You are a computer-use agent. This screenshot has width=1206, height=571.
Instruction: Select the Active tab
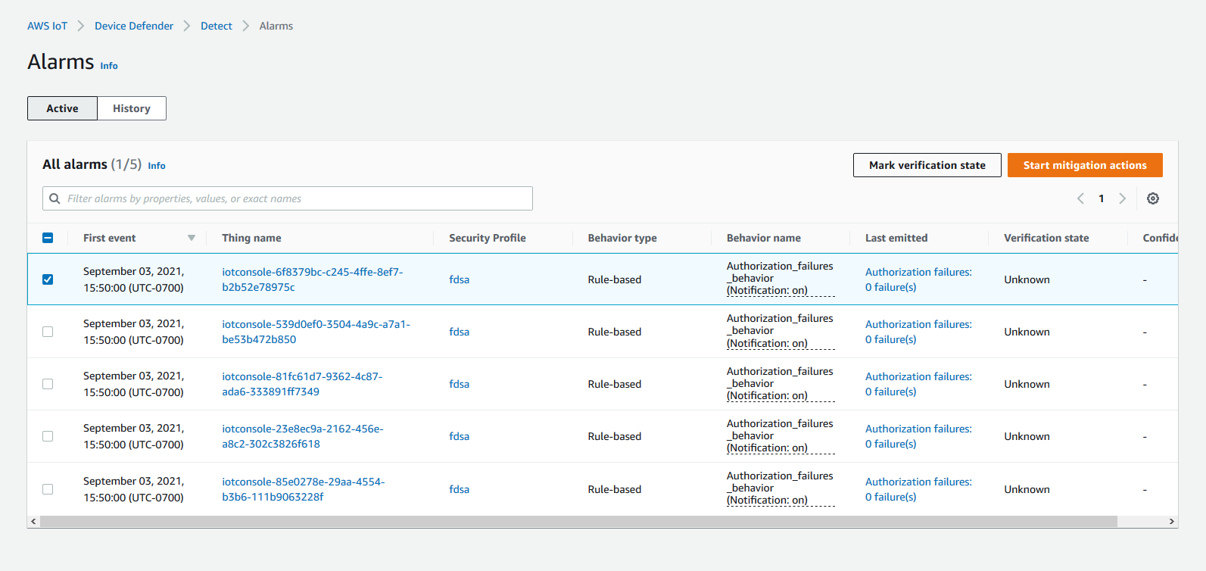coord(62,108)
